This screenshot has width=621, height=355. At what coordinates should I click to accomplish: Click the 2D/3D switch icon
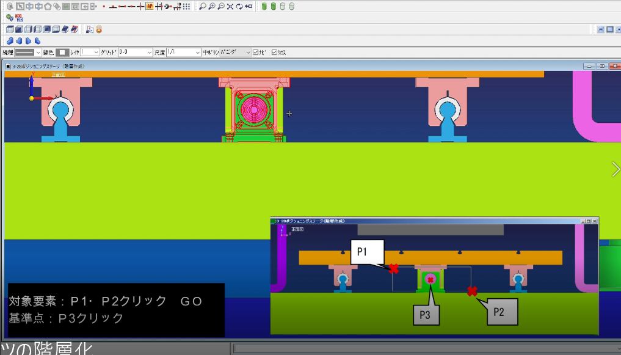[x=19, y=18]
